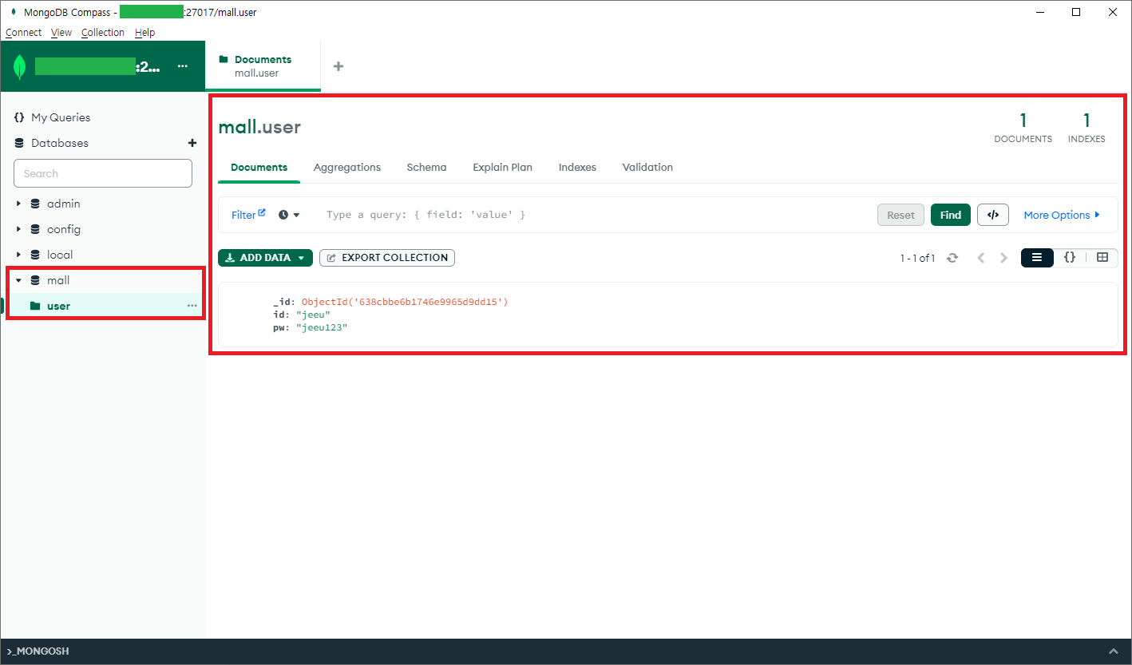1132x665 pixels.
Task: Create database with plus icon
Action: point(192,143)
